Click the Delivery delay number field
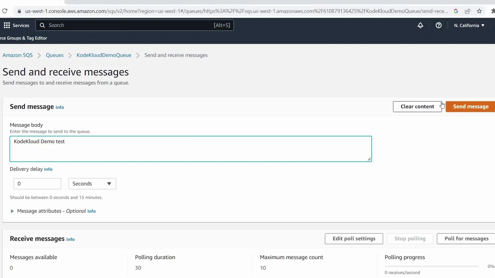Image resolution: width=495 pixels, height=278 pixels. [x=37, y=184]
